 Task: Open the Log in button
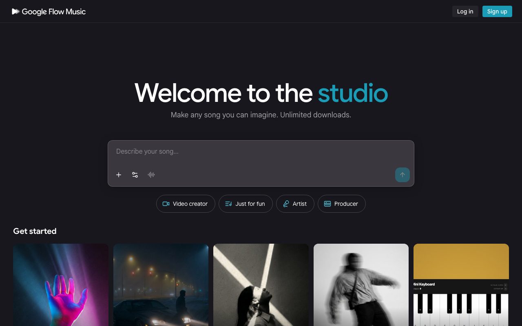point(465,11)
